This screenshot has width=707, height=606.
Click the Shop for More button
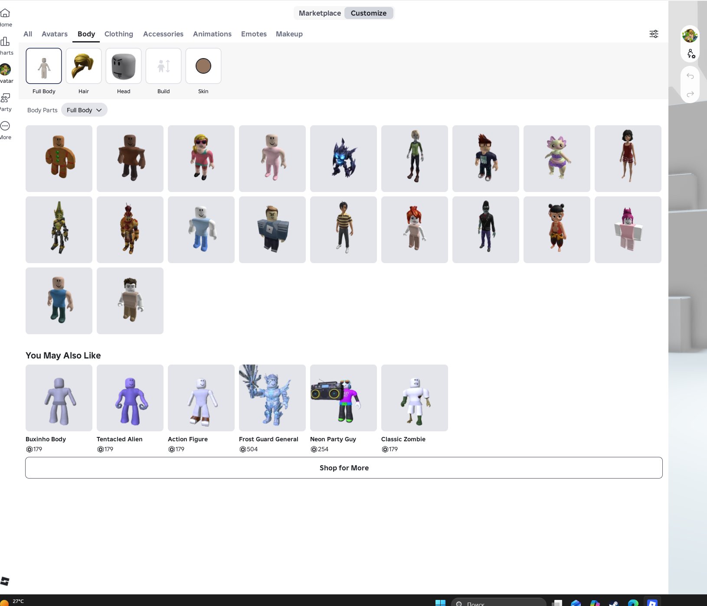(344, 468)
